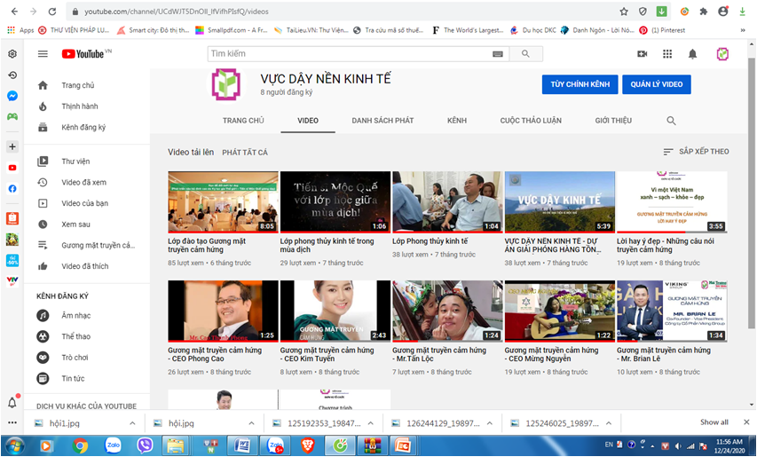The height and width of the screenshot is (457, 757).
Task: Expand options arrow for hội.jpg download
Action: click(x=251, y=423)
